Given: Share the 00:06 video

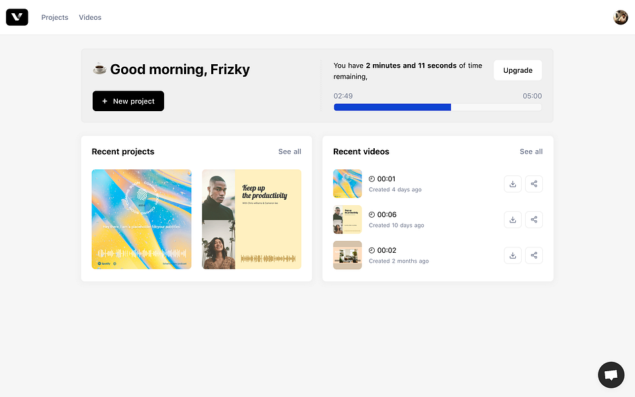Looking at the screenshot, I should 534,219.
